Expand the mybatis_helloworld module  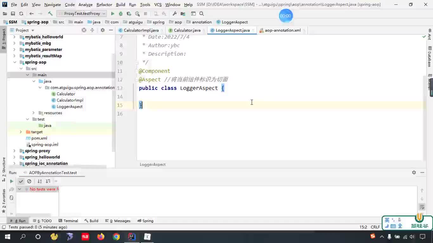pyautogui.click(x=15, y=37)
